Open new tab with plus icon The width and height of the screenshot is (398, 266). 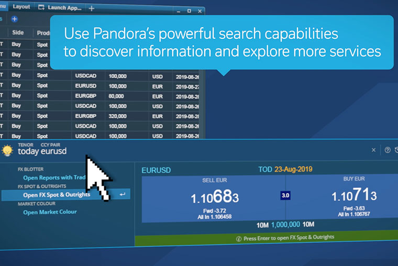coord(92,8)
